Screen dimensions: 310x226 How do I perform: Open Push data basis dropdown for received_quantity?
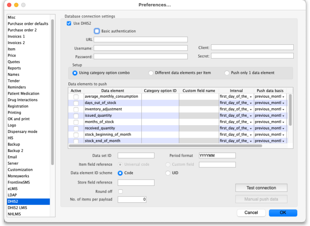[x=270, y=128]
